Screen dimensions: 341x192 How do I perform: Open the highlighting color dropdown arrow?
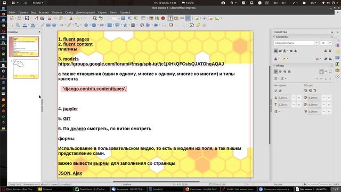pyautogui.click(x=287, y=59)
